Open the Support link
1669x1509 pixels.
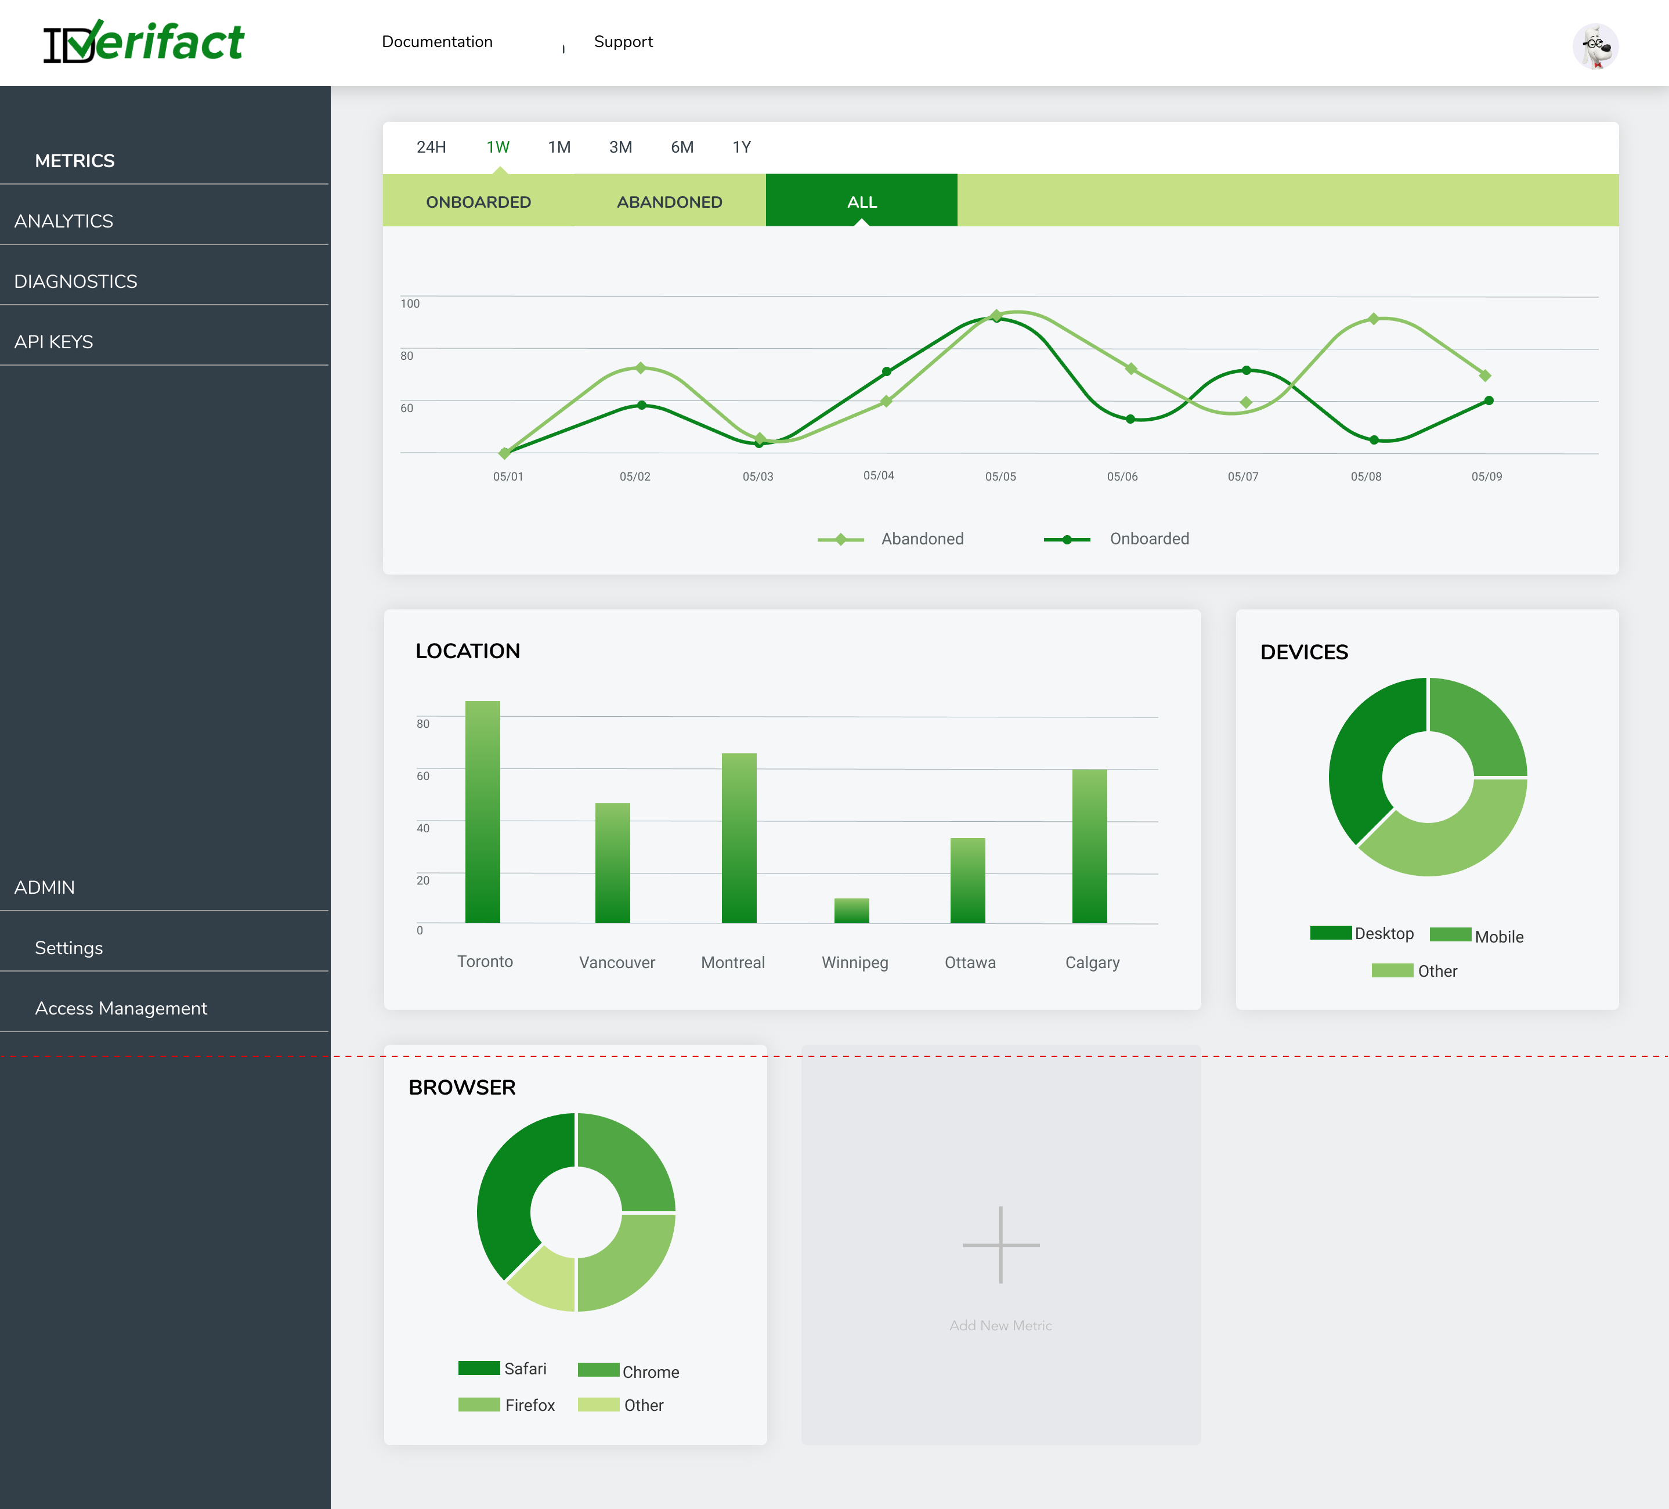click(623, 42)
